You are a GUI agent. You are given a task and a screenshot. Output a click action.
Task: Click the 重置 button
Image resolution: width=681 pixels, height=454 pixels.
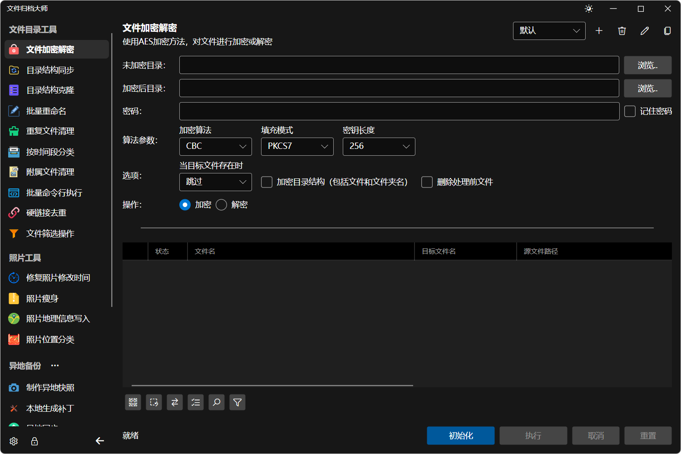(648, 435)
